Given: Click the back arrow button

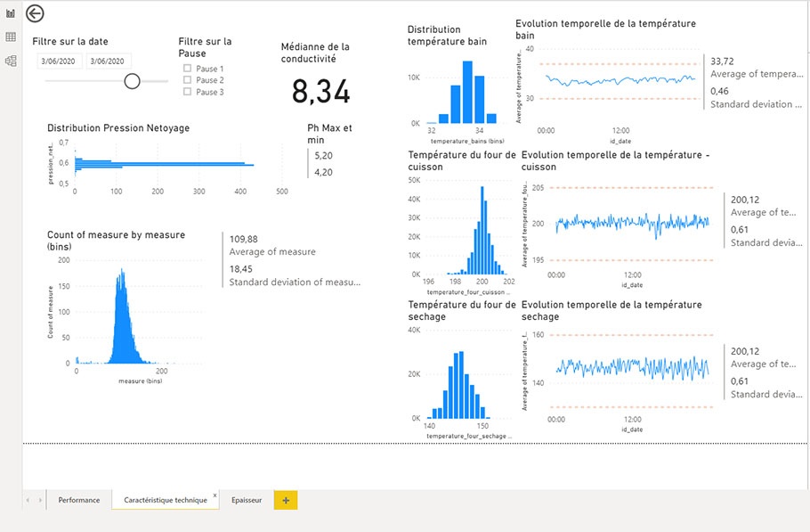Looking at the screenshot, I should click(x=35, y=13).
